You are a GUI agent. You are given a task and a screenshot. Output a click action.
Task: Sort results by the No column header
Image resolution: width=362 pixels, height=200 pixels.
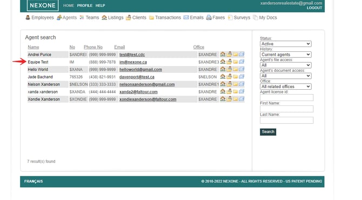pos(72,47)
